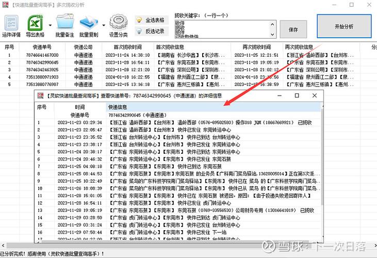The image size is (377, 258).
Task: Click the 批量复制 batch copy icon
Action: click(x=89, y=26)
